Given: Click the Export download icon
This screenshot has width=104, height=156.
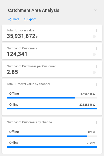Looking at the screenshot, I should (25, 19).
